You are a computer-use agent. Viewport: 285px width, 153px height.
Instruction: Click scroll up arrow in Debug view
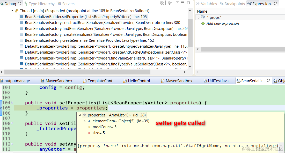pyautogui.click(x=190, y=11)
